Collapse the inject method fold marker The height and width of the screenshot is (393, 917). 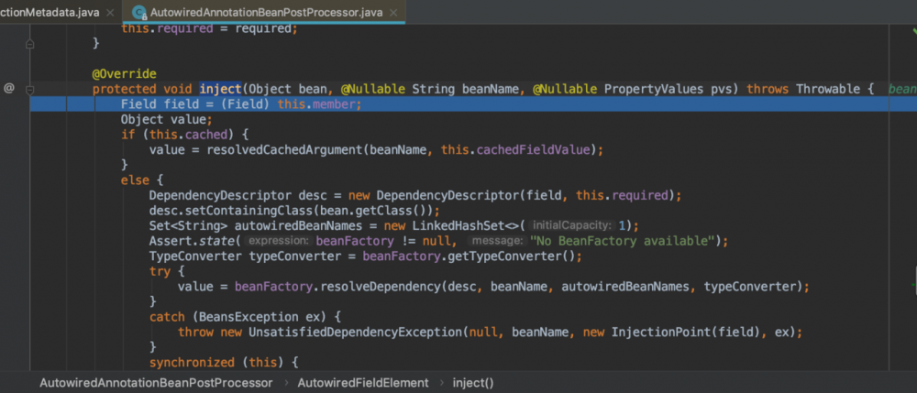point(29,89)
